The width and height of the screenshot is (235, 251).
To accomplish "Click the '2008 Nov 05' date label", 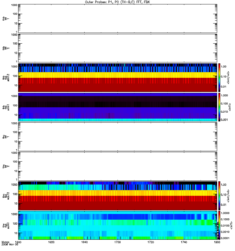I will [x=10, y=245].
